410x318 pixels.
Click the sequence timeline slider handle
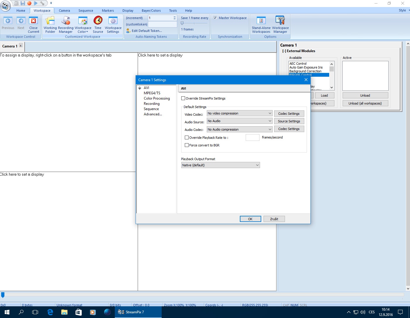(x=3, y=295)
